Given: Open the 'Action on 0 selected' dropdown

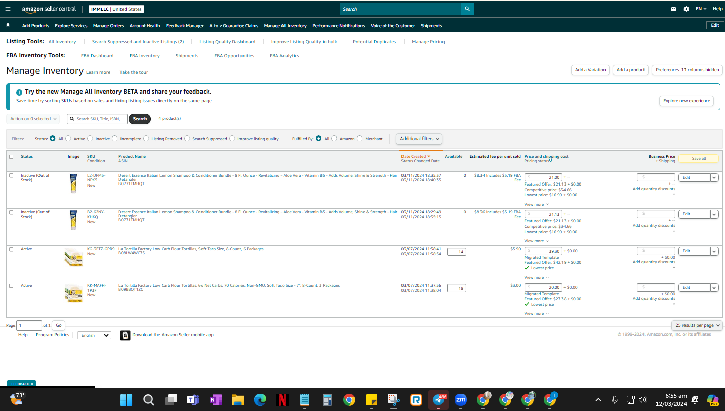Looking at the screenshot, I should 33,119.
